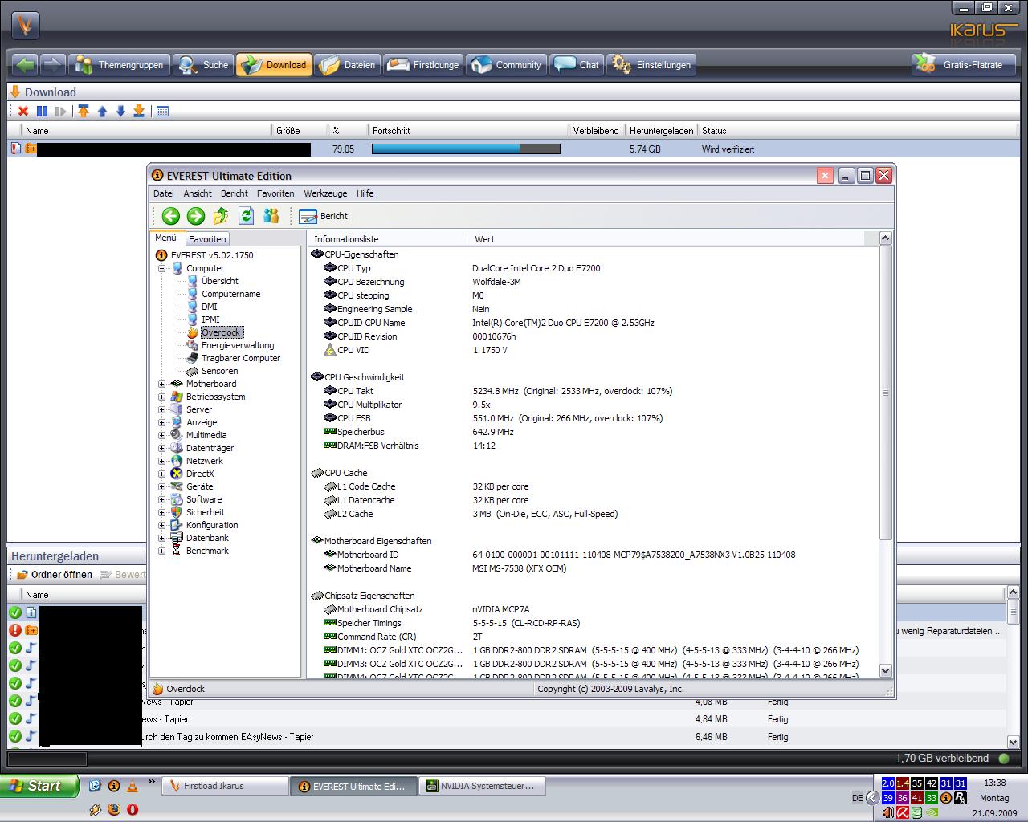Click the EVEREST green back arrow
This screenshot has height=822, width=1028.
[x=170, y=215]
